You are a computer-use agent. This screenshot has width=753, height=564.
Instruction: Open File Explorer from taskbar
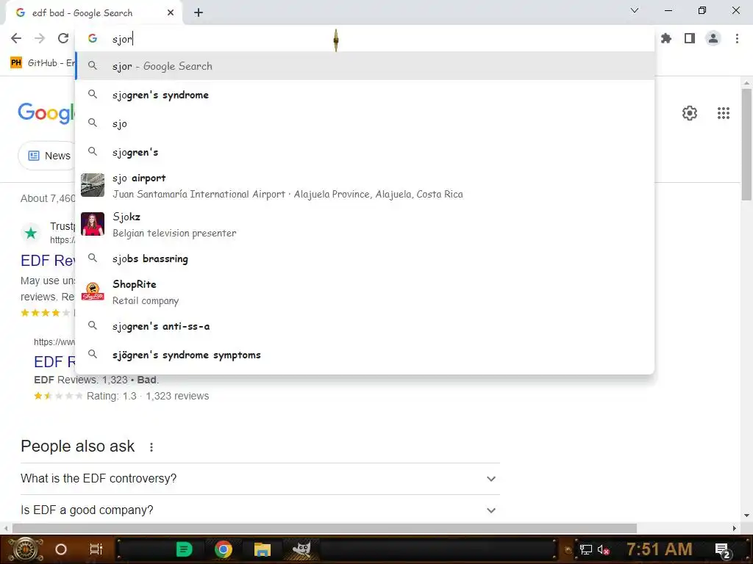coord(263,549)
